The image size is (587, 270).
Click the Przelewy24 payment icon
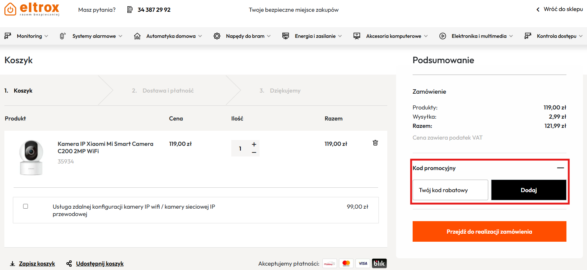coord(329,263)
